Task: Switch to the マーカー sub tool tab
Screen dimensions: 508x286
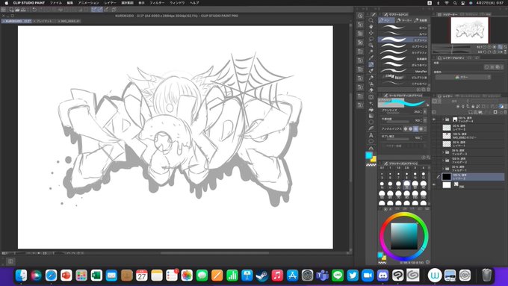Action: (404, 20)
